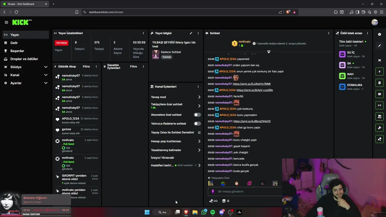Select Yayın in the left sidebar
386x217 pixels.
26,35
